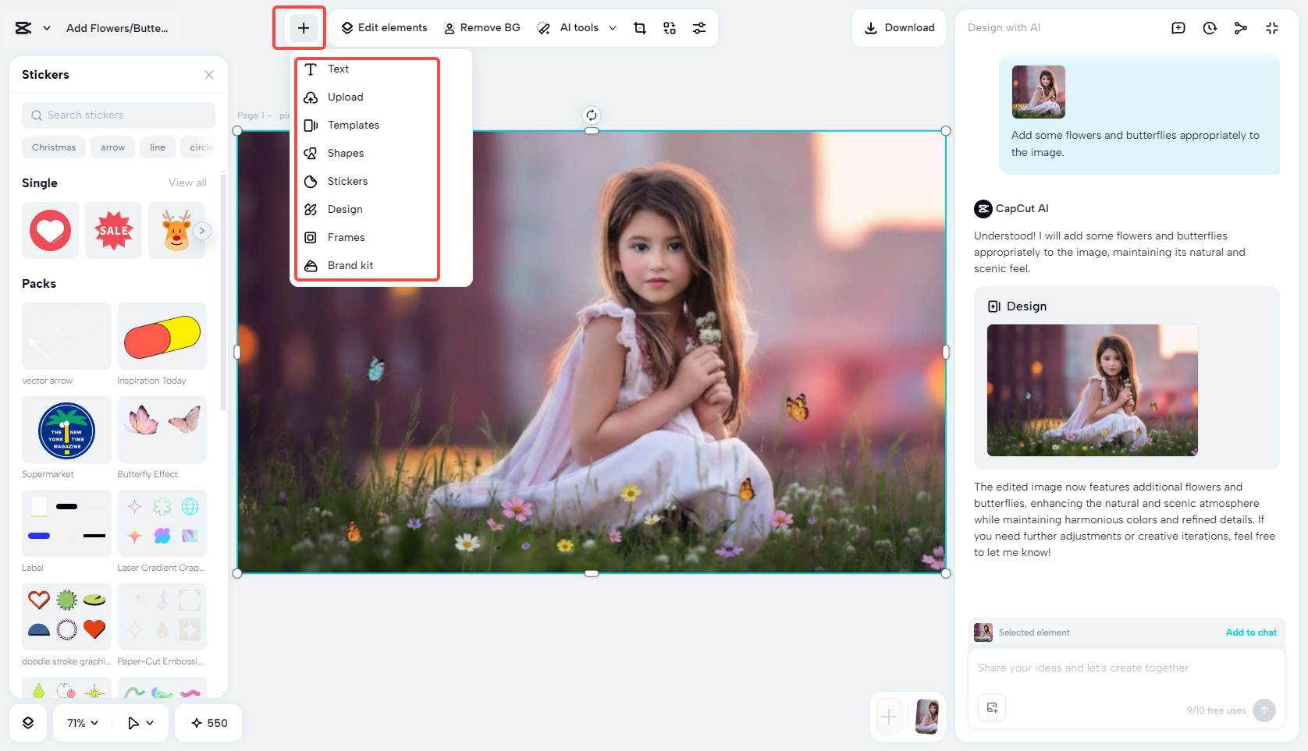Select Brand kit in the add menu
This screenshot has width=1308, height=751.
pos(349,265)
